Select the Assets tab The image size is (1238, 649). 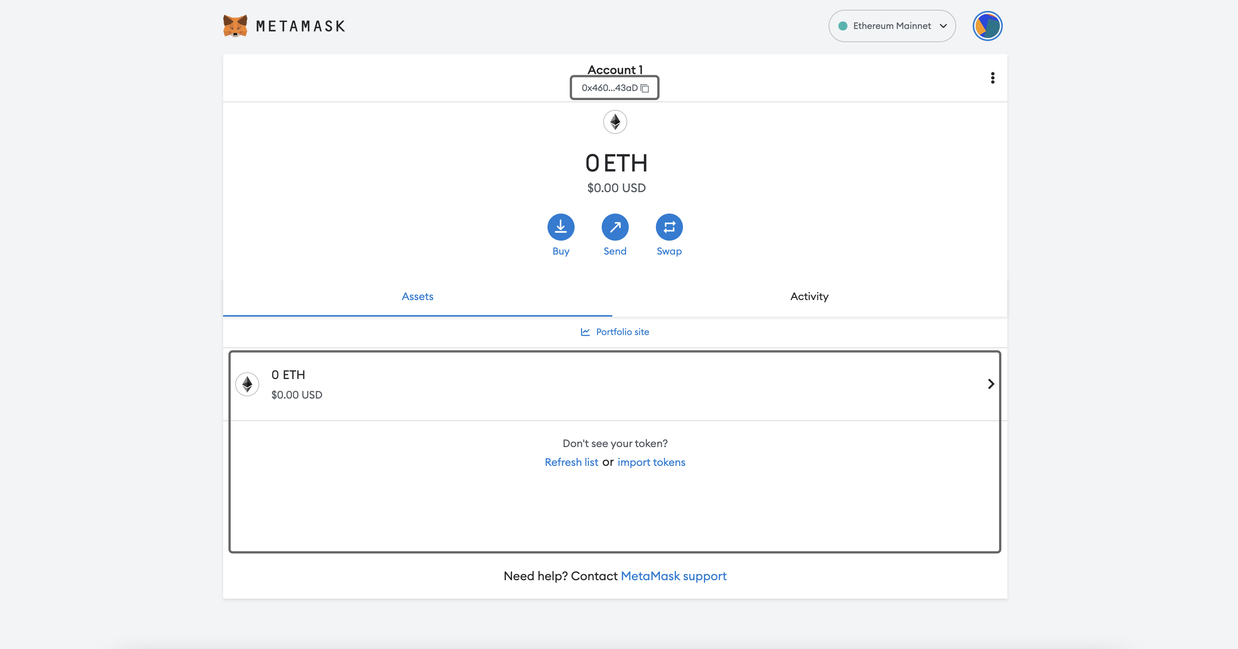point(417,296)
